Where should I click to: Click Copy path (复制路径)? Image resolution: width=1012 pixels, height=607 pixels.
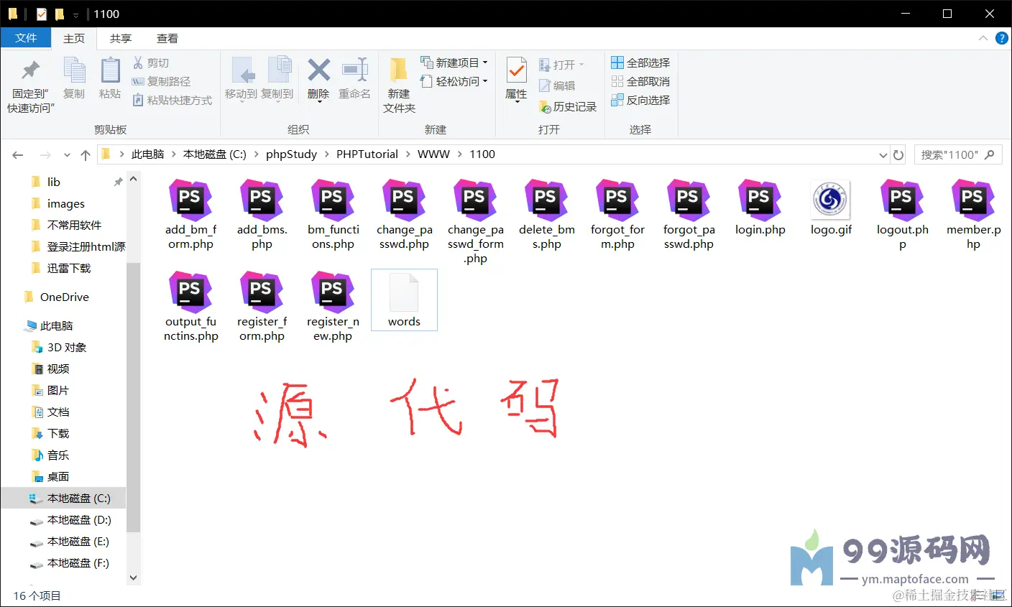coord(162,82)
